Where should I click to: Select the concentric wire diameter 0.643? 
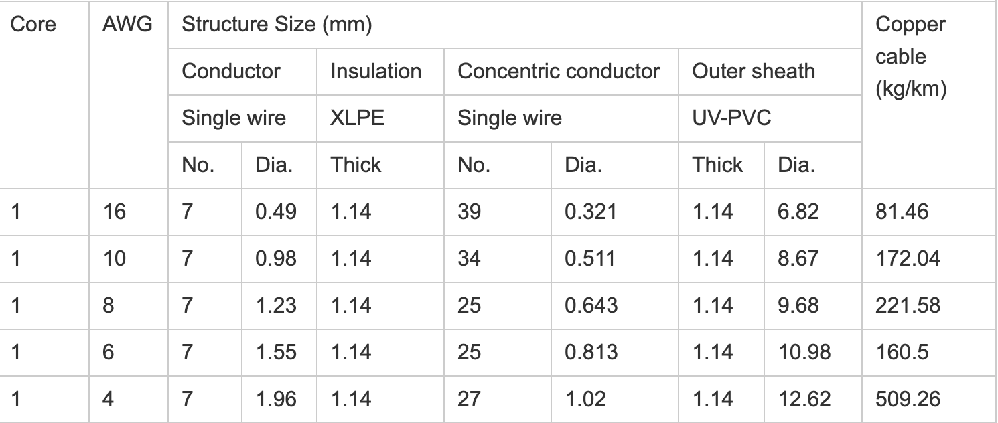[x=591, y=306]
